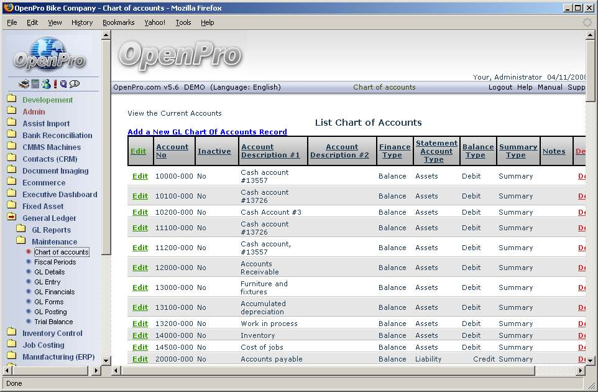
Task: Click the Logout link in header
Action: pos(500,87)
